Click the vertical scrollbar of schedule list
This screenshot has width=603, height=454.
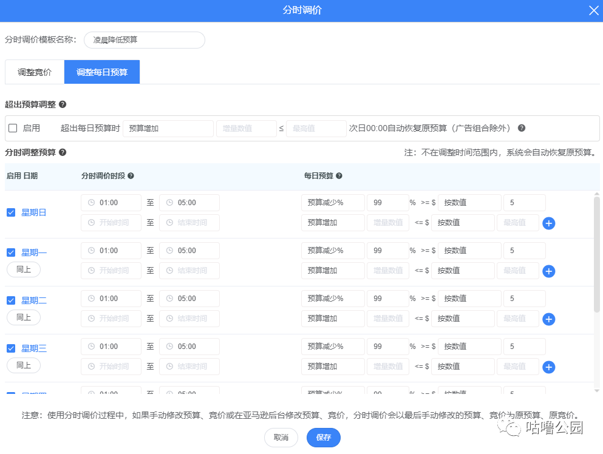[x=596, y=254]
